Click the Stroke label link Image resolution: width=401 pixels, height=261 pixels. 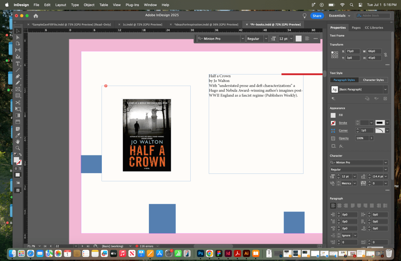tap(343, 123)
